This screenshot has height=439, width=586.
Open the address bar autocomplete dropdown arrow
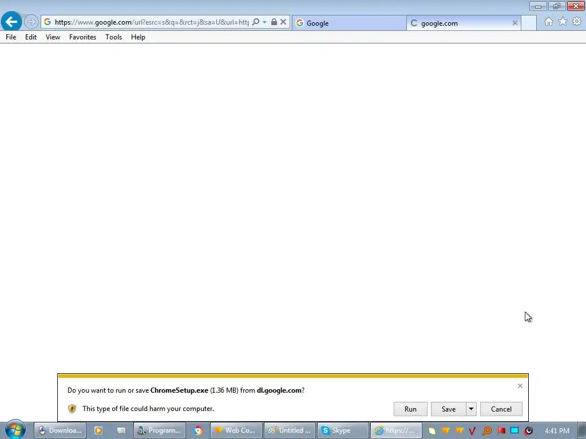[x=264, y=22]
